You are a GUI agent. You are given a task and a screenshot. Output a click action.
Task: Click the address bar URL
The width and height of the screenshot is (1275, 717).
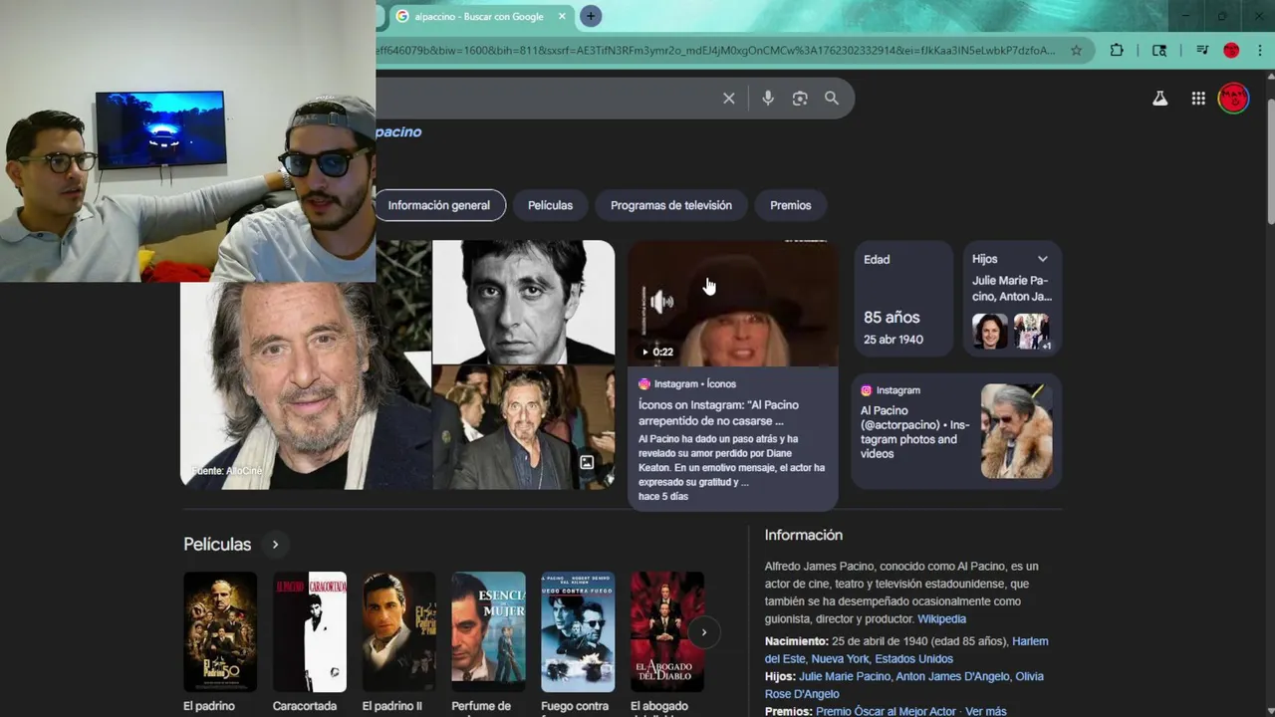click(x=715, y=50)
